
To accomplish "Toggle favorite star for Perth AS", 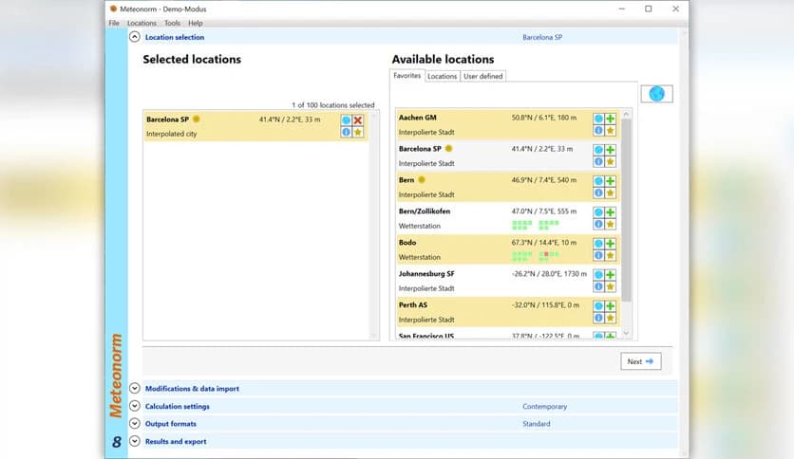I will tap(610, 318).
